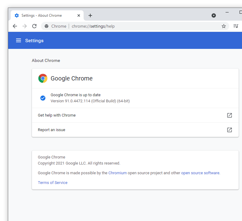
Task: Open the media control icon in toolbar
Action: pos(236,26)
